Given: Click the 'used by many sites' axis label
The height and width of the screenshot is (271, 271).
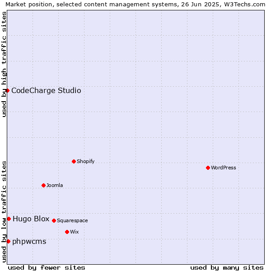Looking at the screenshot, I should click(227, 267).
